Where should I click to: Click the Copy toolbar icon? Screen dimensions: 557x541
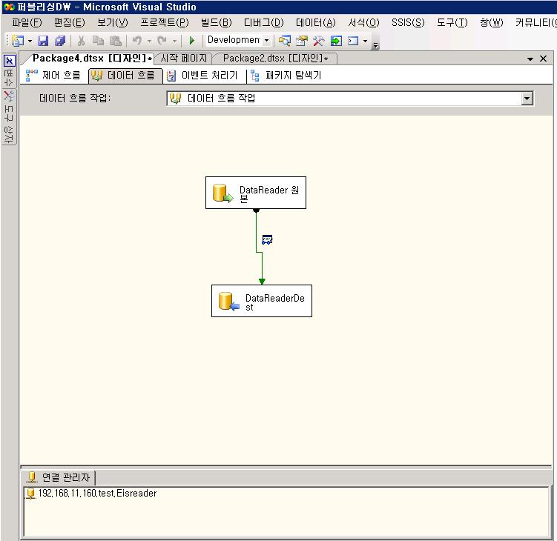[98, 41]
